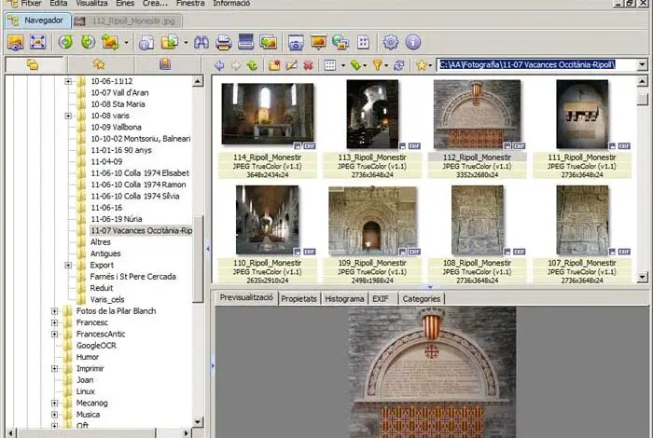Go back with the left arrow icon

219,65
